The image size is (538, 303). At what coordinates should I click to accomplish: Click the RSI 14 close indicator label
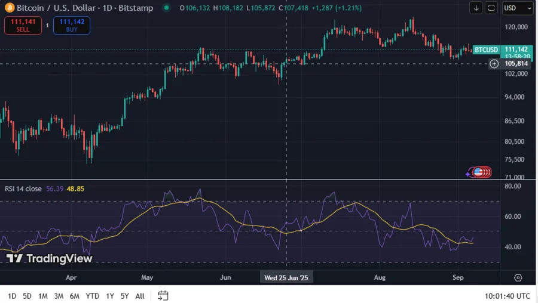coord(23,188)
